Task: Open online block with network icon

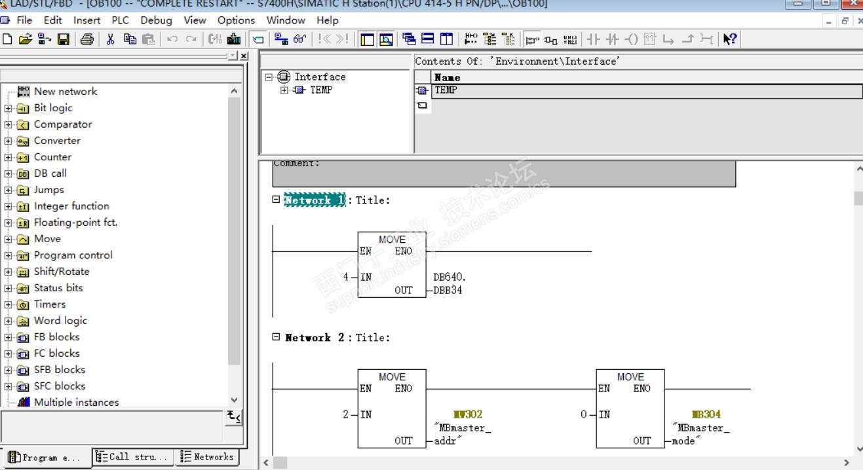Action: point(45,39)
